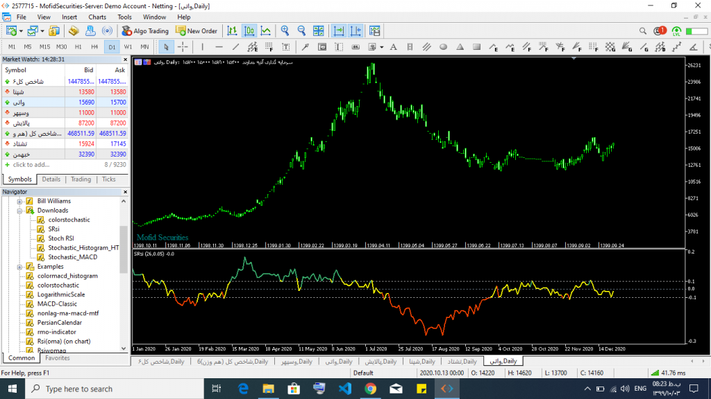Switch chart to bar chart style
711x399 pixels.
tap(232, 30)
